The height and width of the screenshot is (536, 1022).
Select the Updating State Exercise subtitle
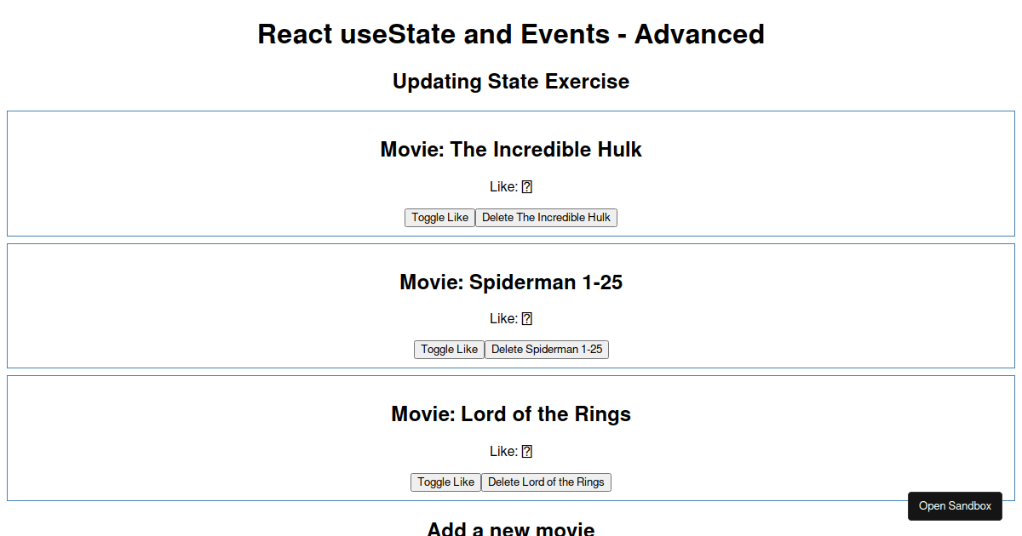[511, 82]
